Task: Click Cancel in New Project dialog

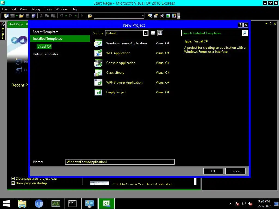Action: [235, 171]
